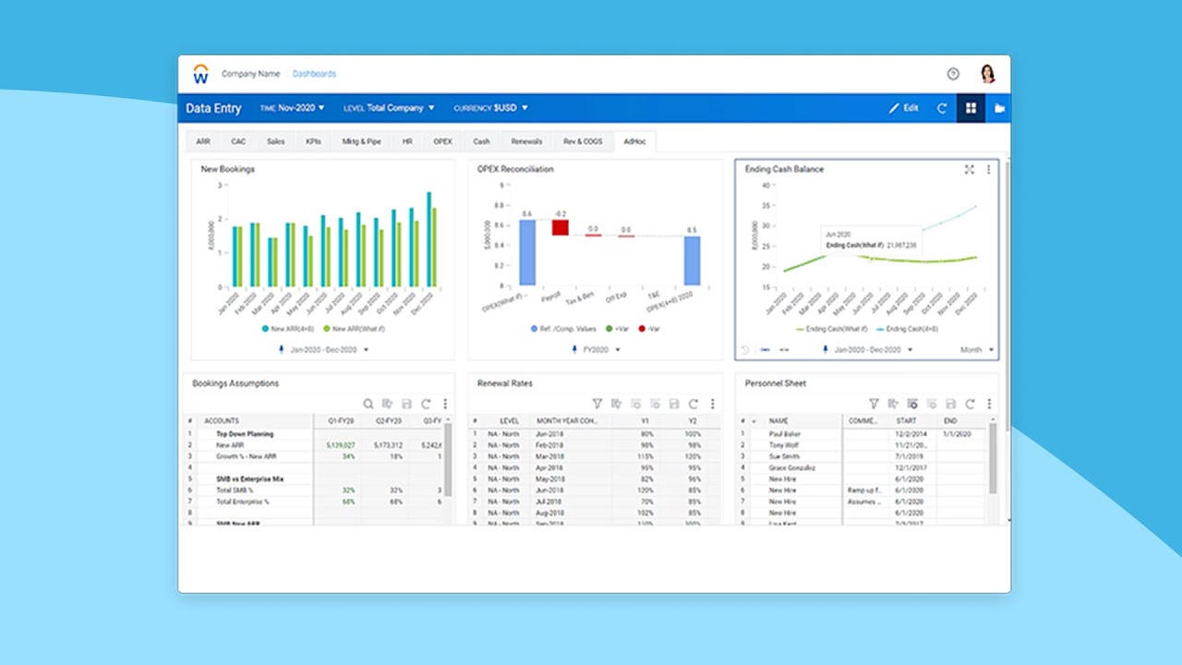1182x665 pixels.
Task: Toggle Ending Cash(What if) legend series
Action: coord(831,329)
